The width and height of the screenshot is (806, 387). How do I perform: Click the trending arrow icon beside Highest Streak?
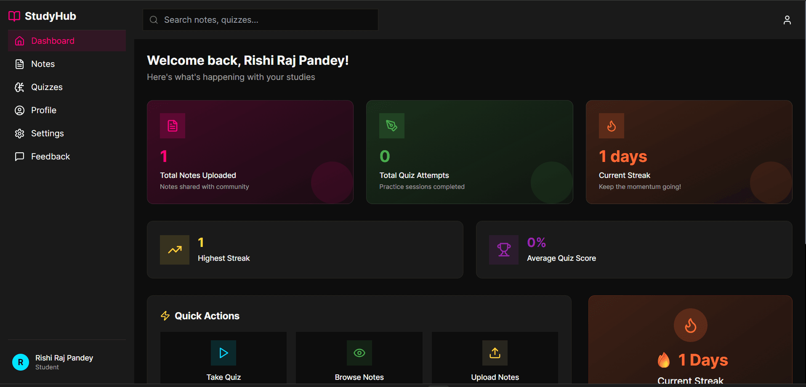[x=175, y=250]
